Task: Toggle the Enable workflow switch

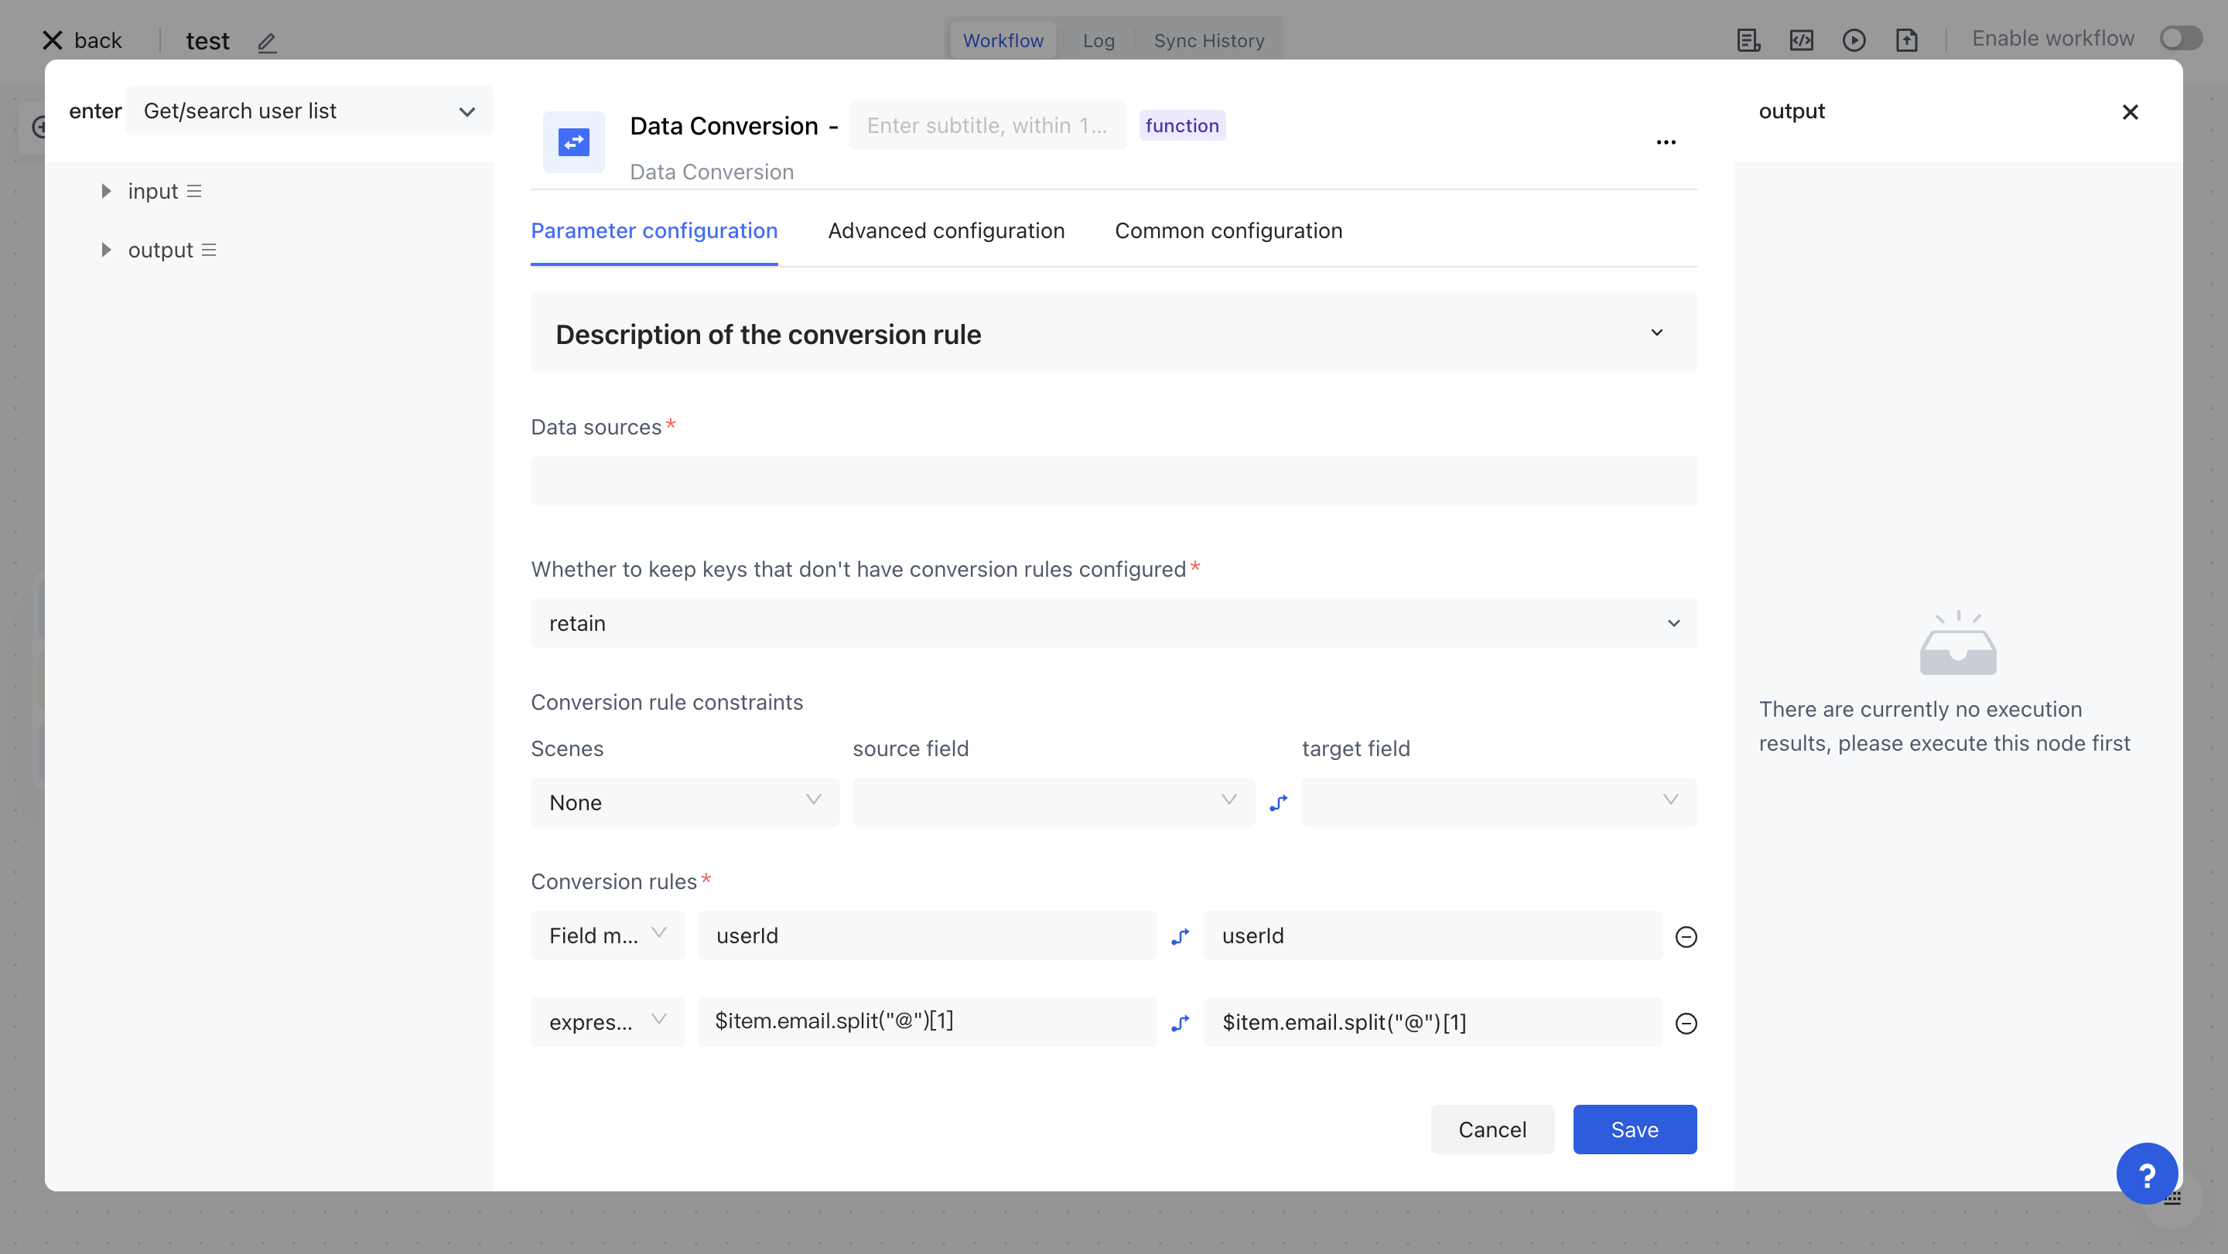Action: (x=2181, y=39)
